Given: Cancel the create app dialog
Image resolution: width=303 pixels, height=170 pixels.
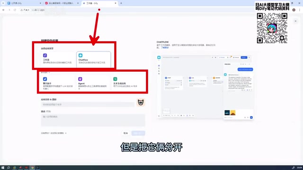Looking at the screenshot, I should pos(125,133).
